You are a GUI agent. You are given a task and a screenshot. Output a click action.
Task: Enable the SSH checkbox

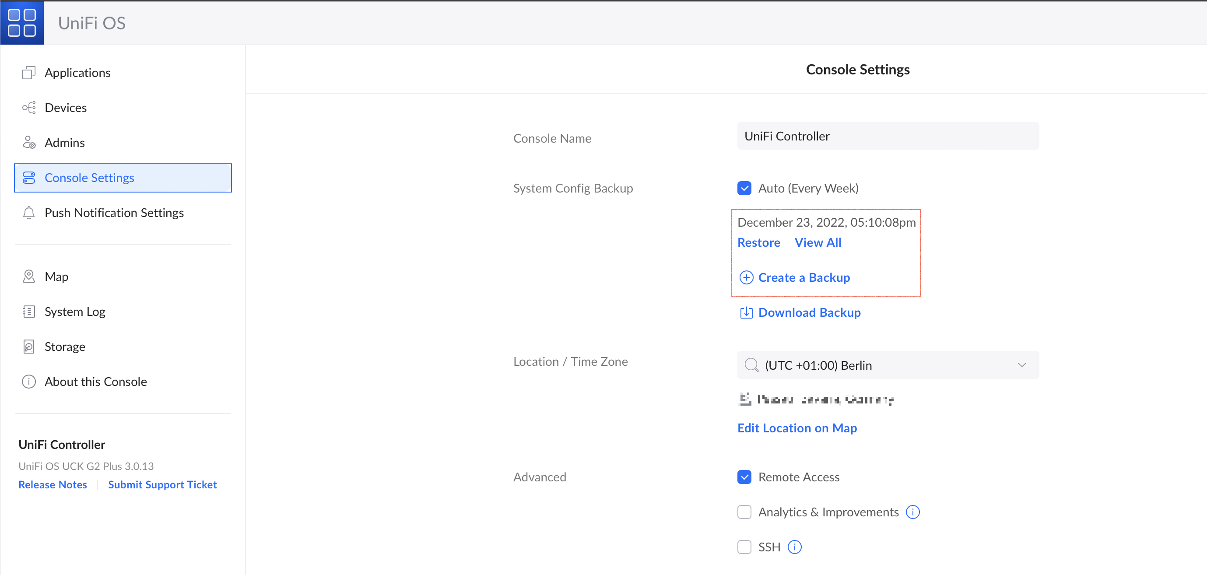click(744, 547)
